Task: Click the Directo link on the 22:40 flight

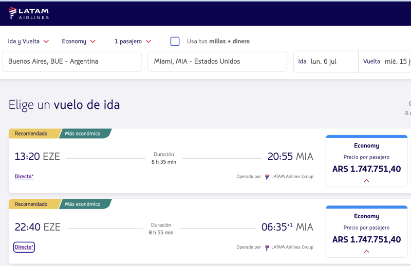Action: [x=24, y=247]
